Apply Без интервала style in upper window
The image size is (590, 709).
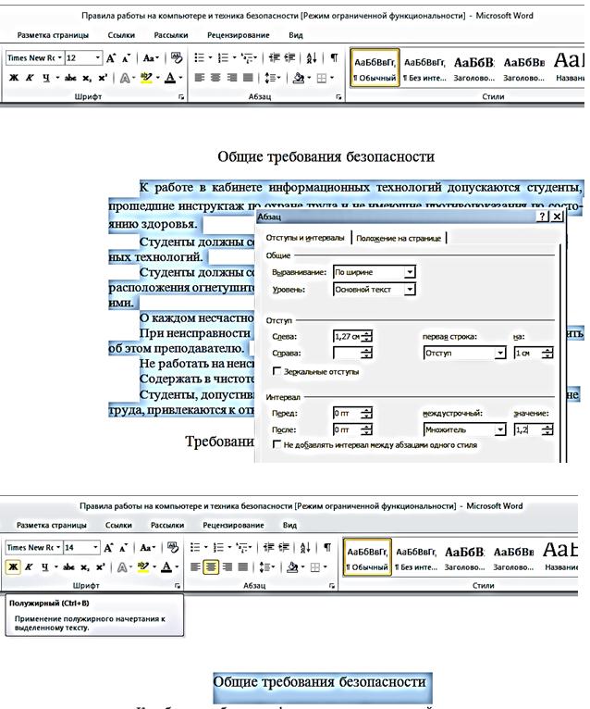(x=424, y=68)
